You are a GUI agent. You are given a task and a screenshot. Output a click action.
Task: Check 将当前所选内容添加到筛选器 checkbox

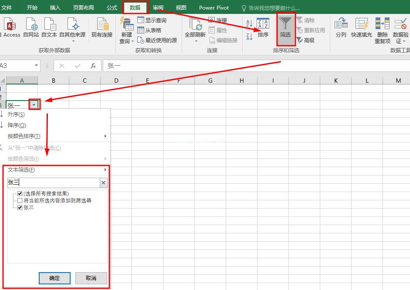click(x=20, y=201)
